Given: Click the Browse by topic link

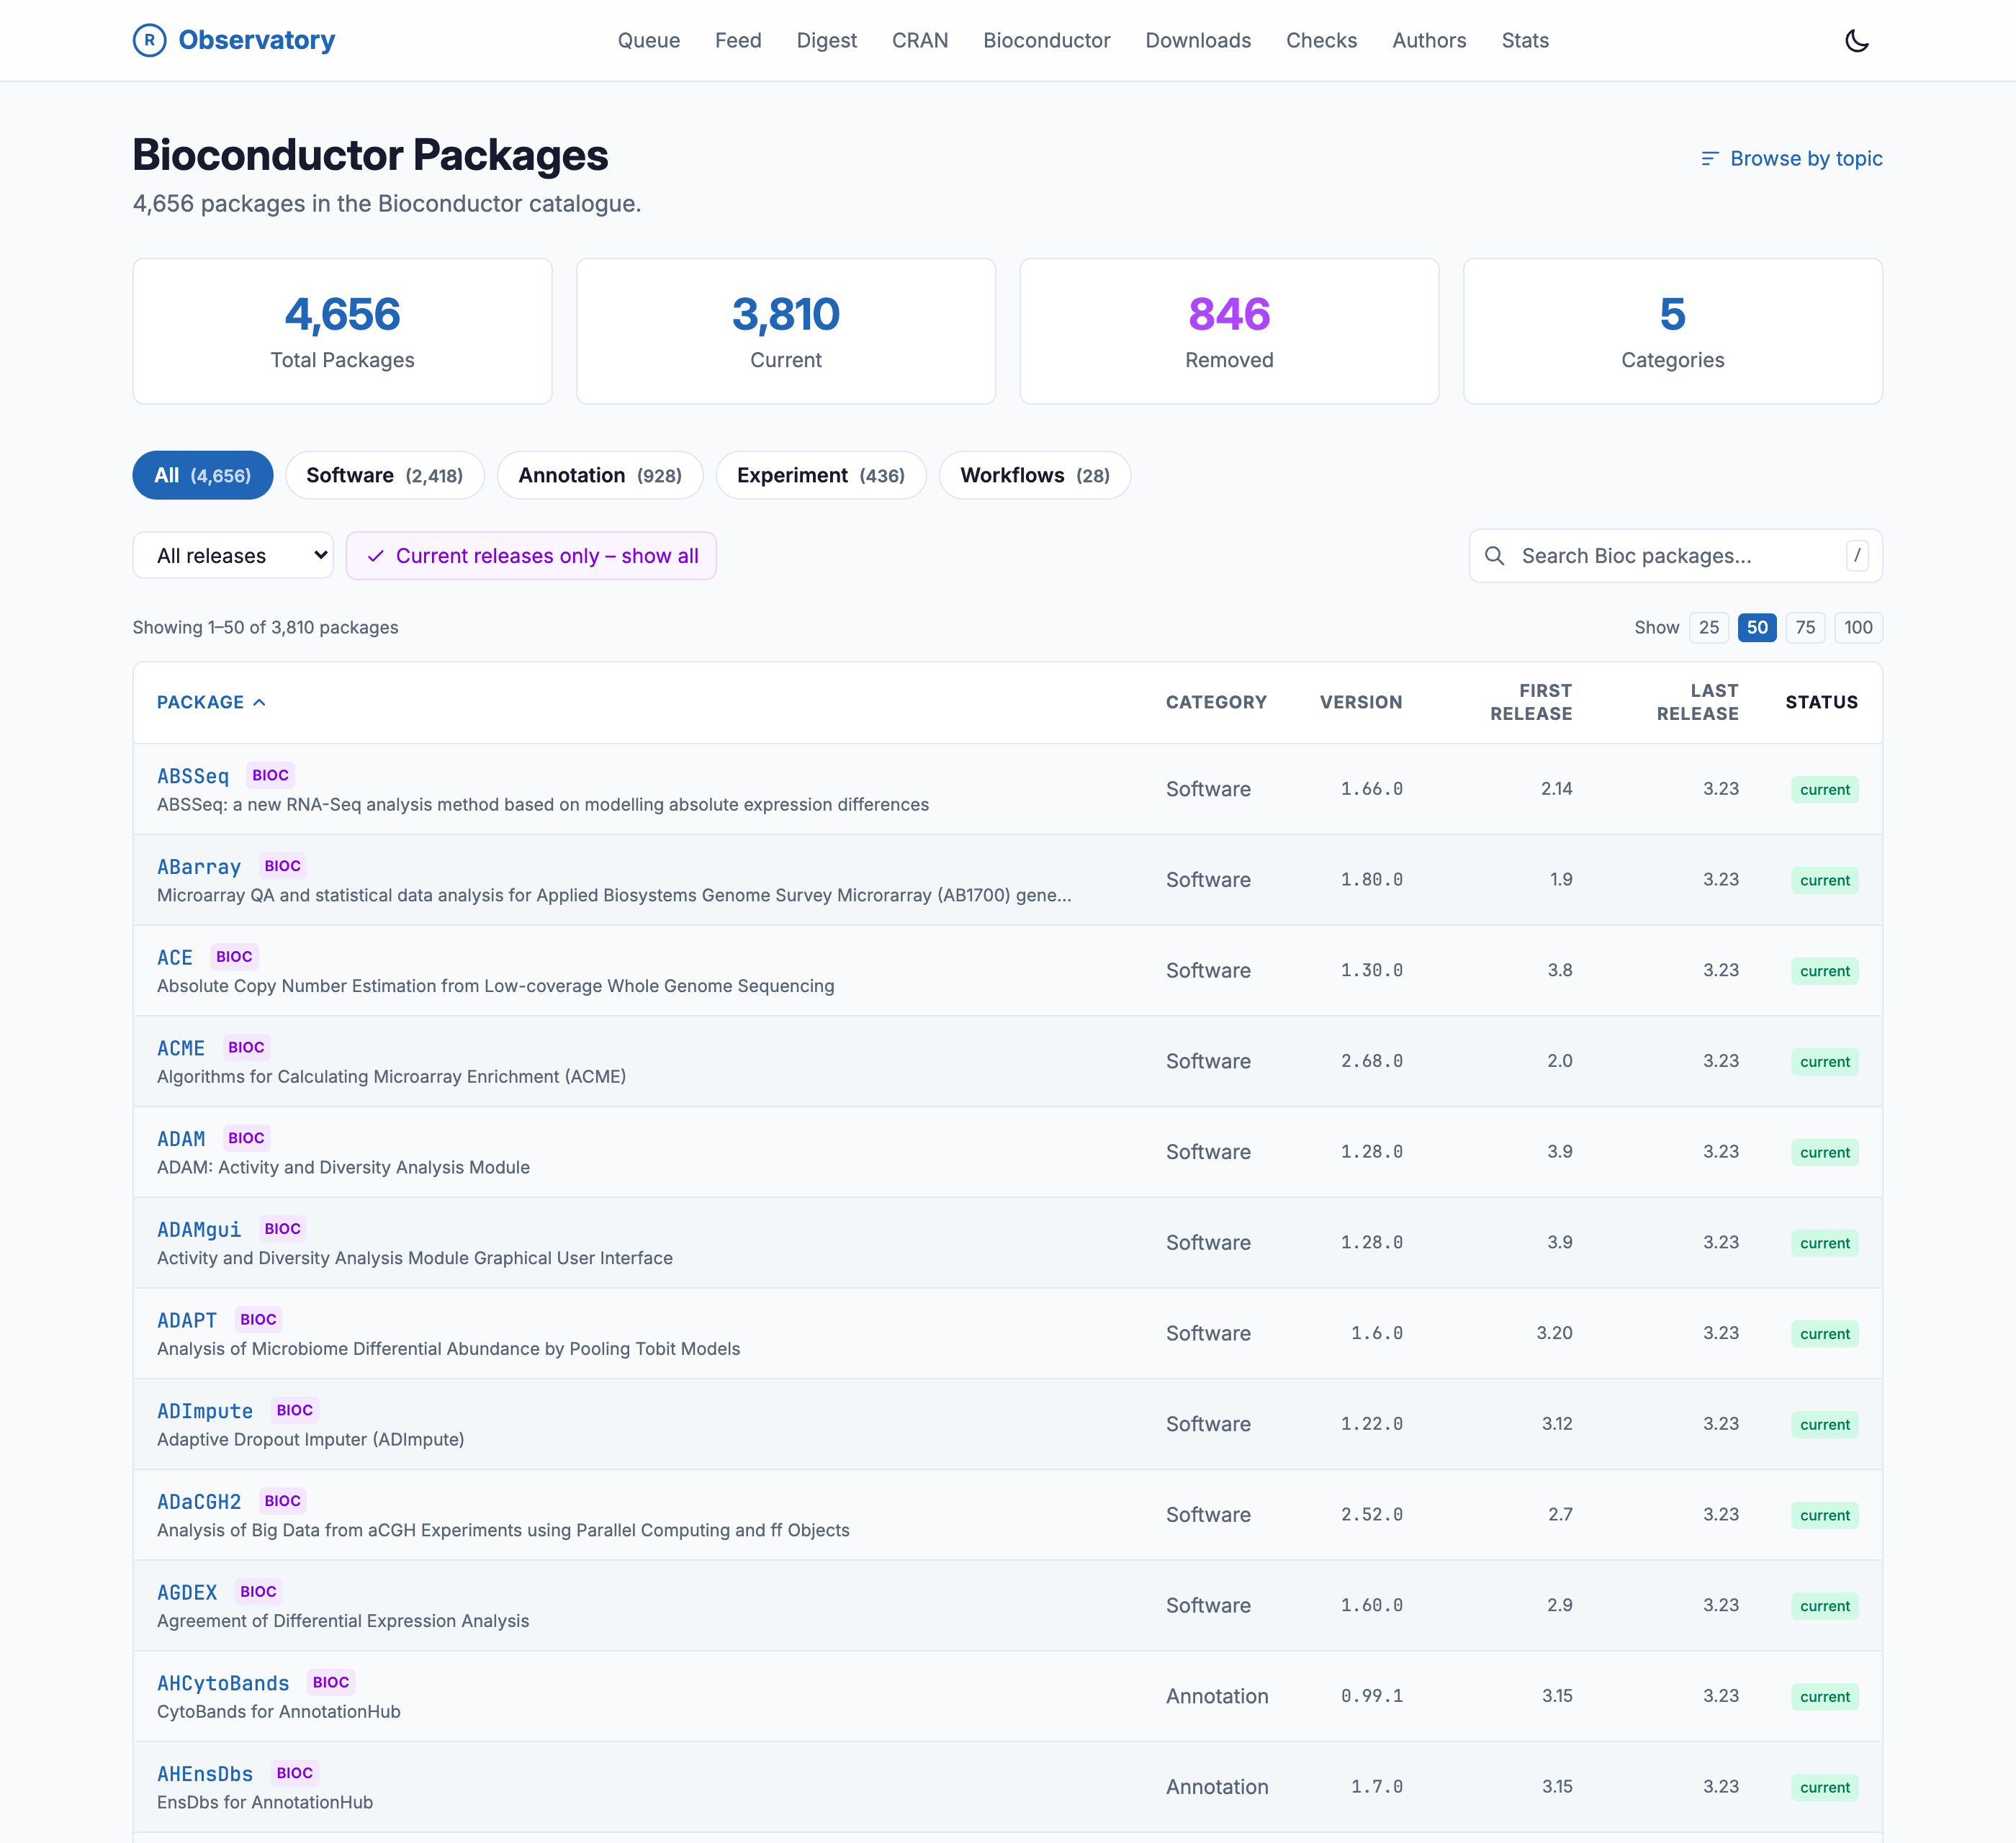Looking at the screenshot, I should pos(1791,158).
